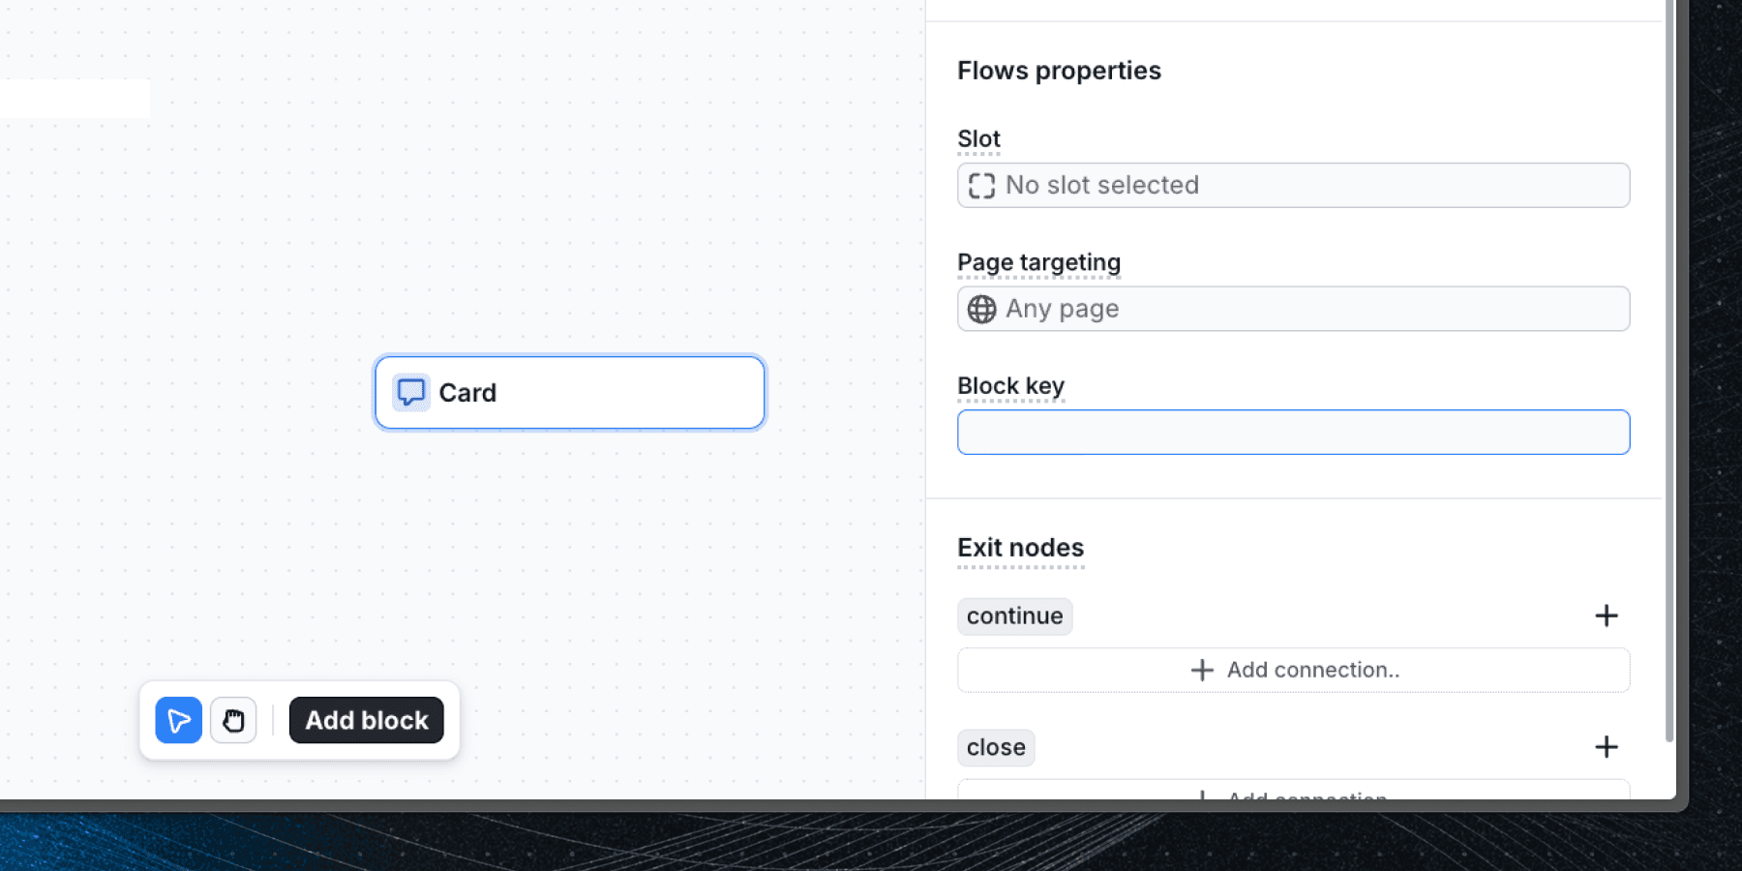Click the Add block button
This screenshot has height=871, width=1742.
pyautogui.click(x=366, y=720)
